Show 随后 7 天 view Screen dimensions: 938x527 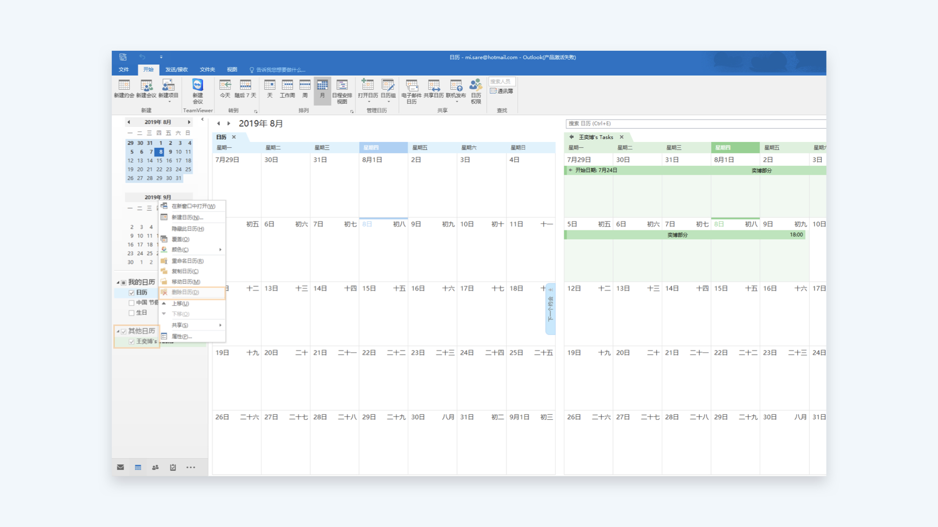(245, 88)
